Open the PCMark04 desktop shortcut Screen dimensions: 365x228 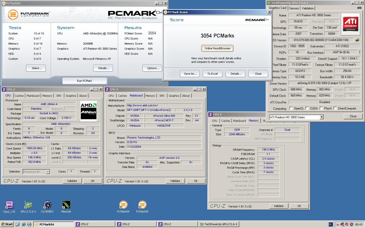coord(123,206)
